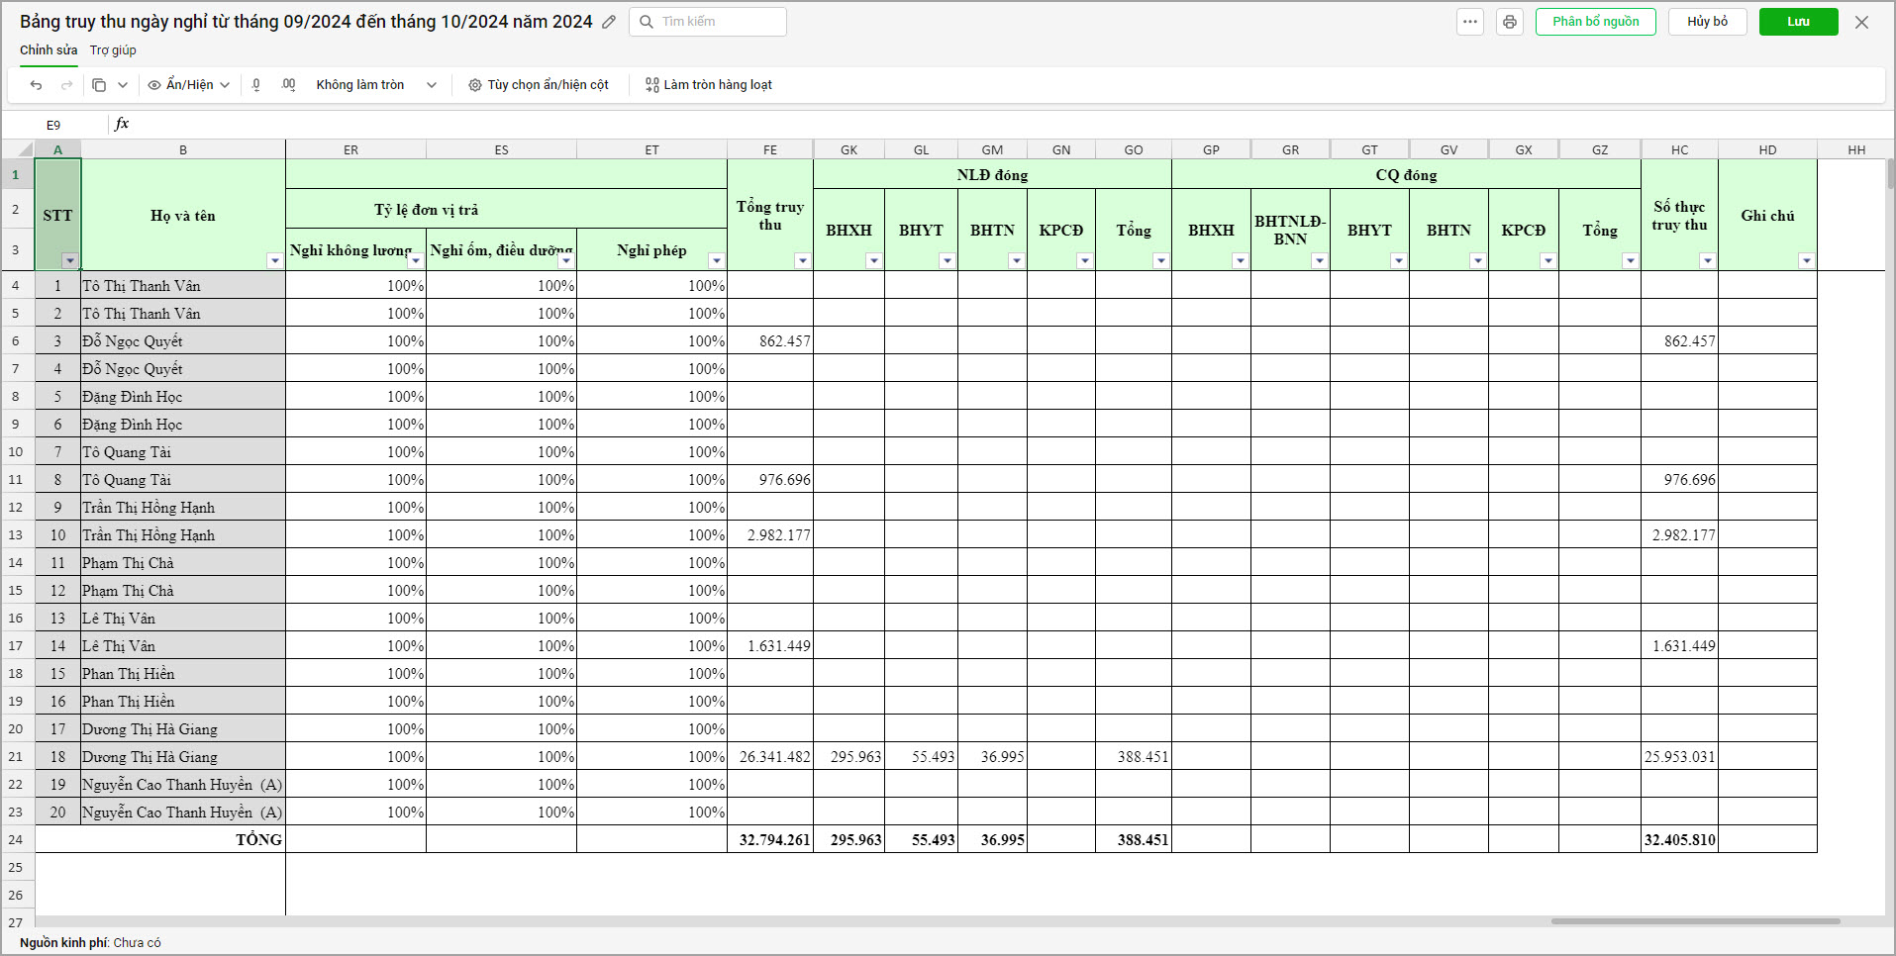Click the print icon
Viewport: 1896px width, 956px height.
click(1509, 22)
